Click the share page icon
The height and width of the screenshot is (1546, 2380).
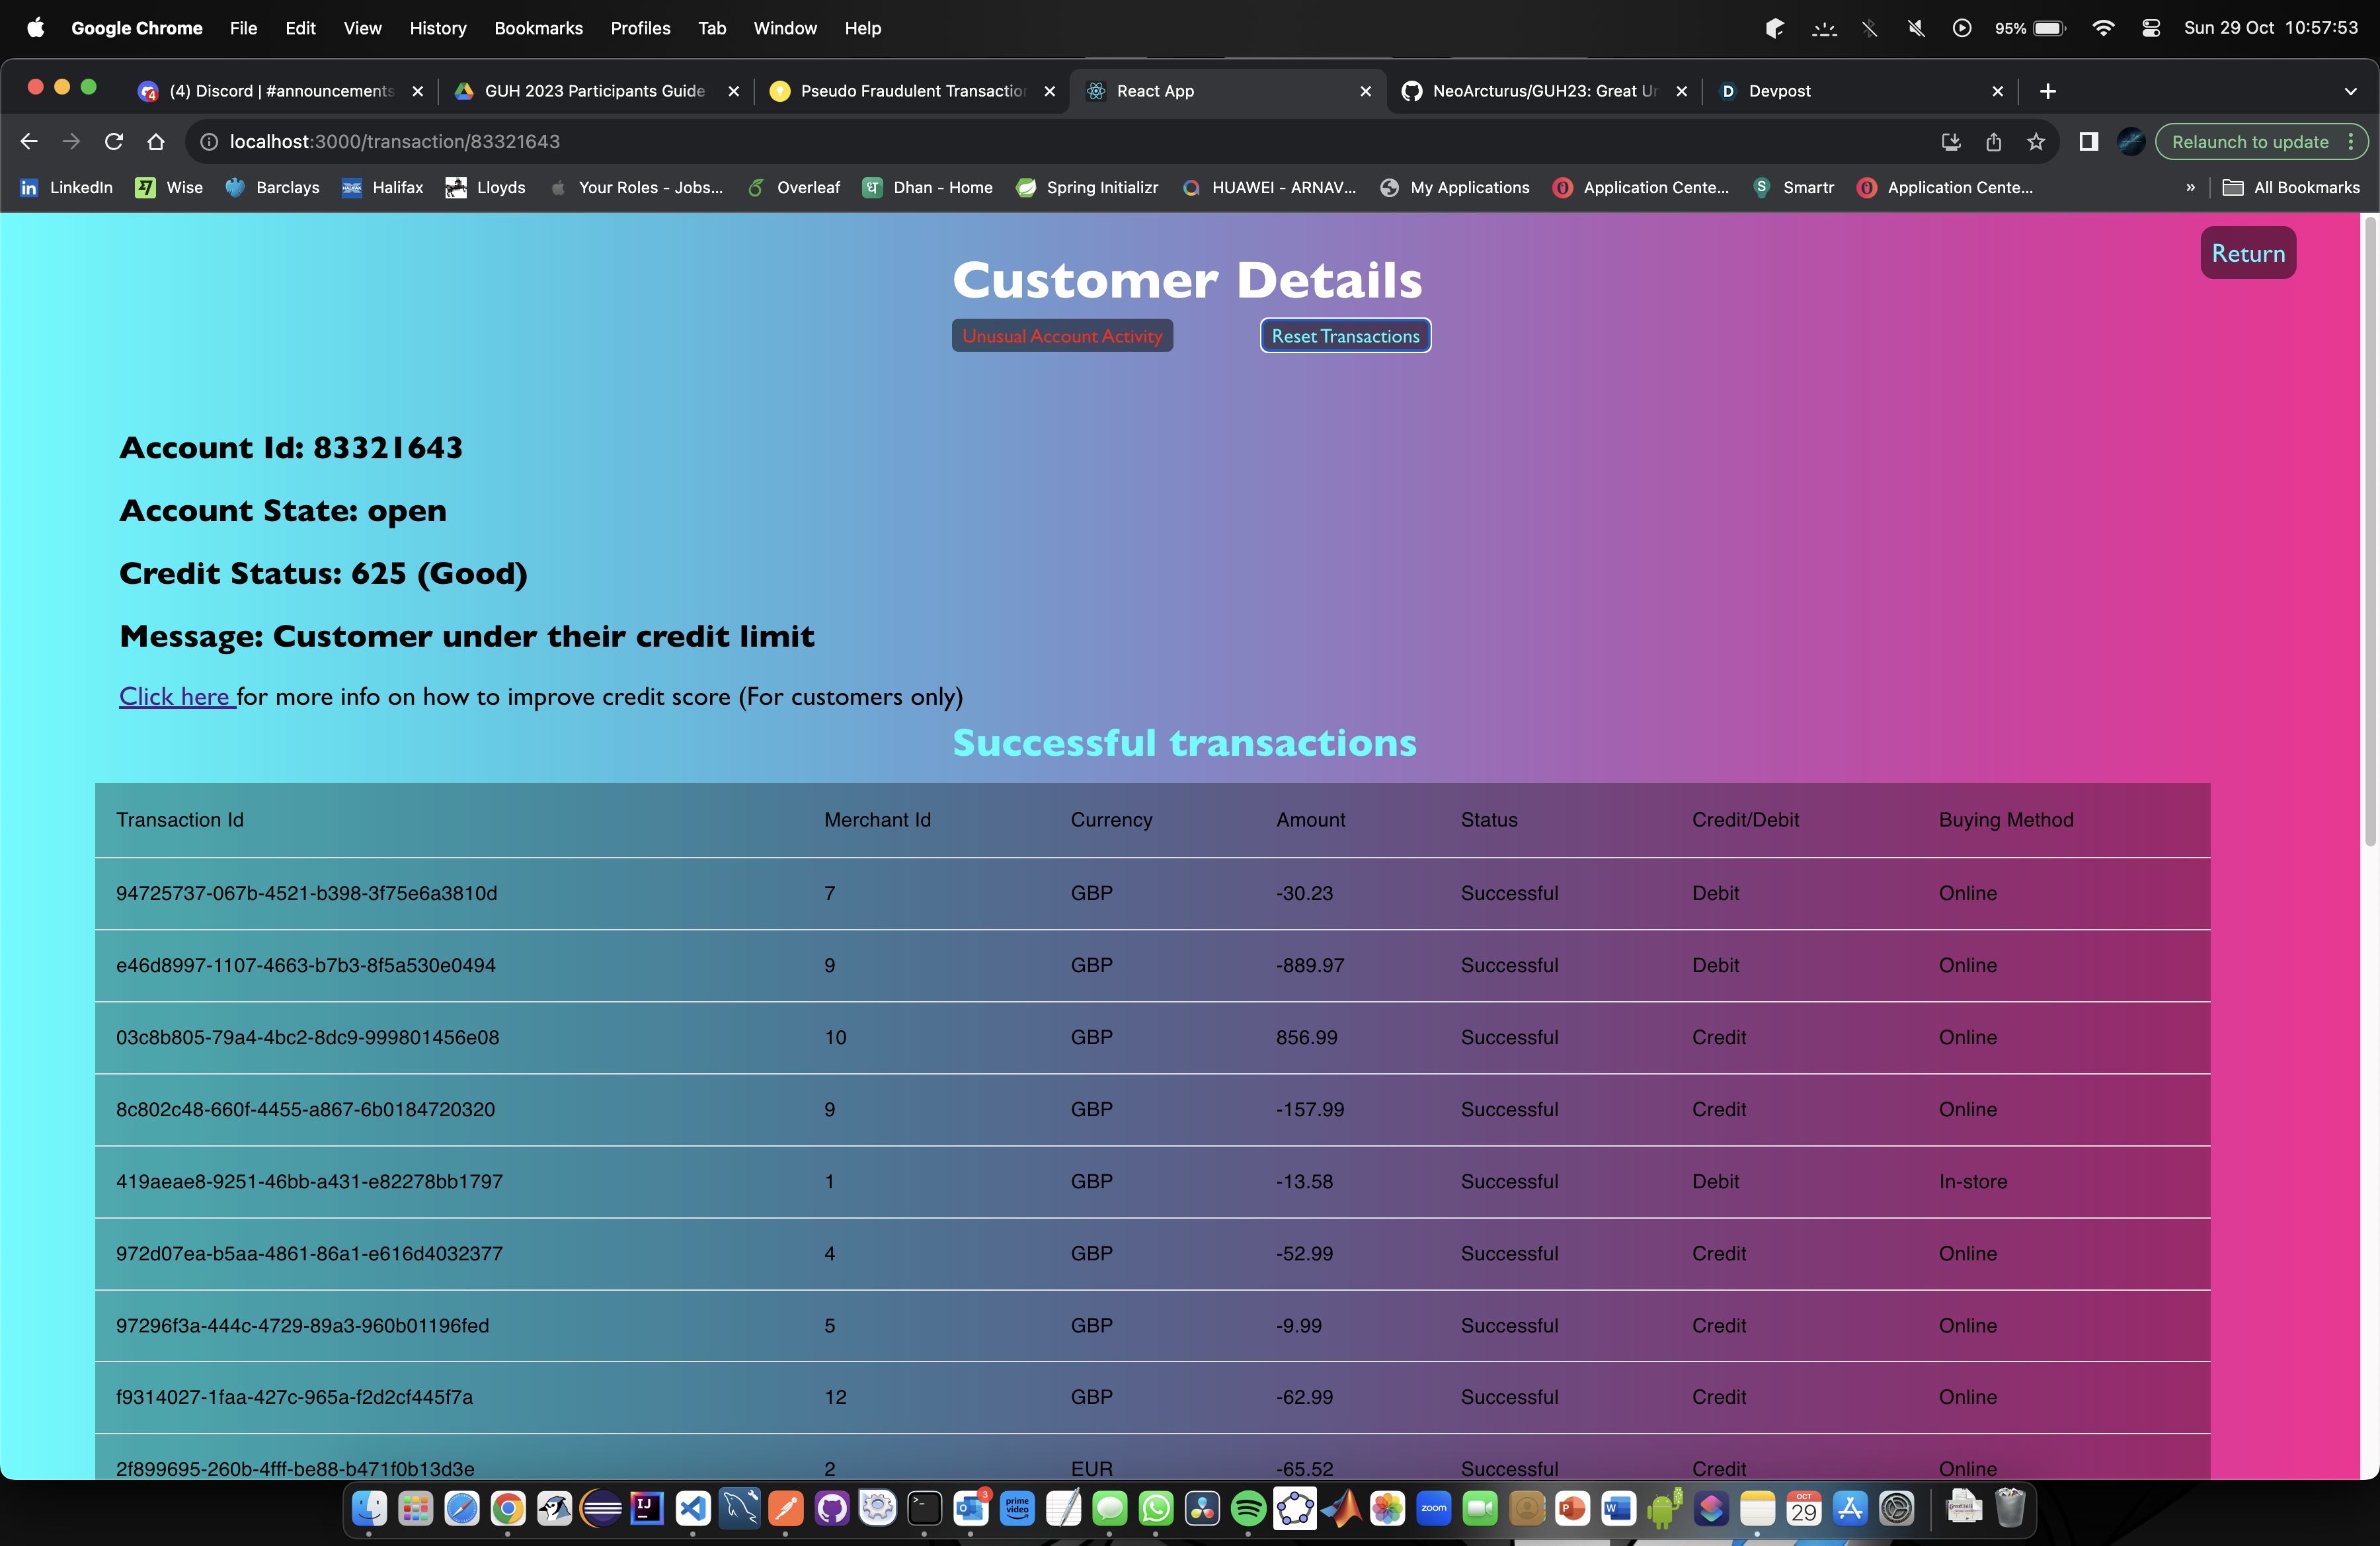1993,142
